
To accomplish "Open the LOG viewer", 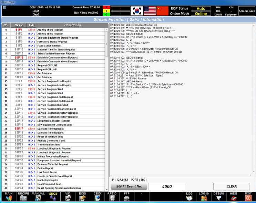I will tap(189, 196).
